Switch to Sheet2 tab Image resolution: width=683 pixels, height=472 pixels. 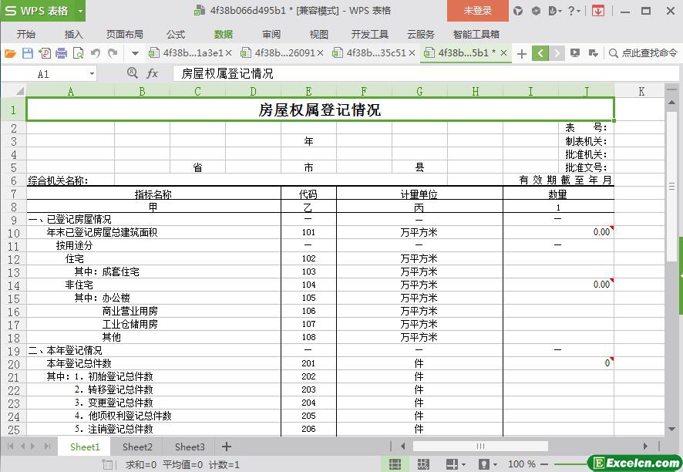[137, 447]
